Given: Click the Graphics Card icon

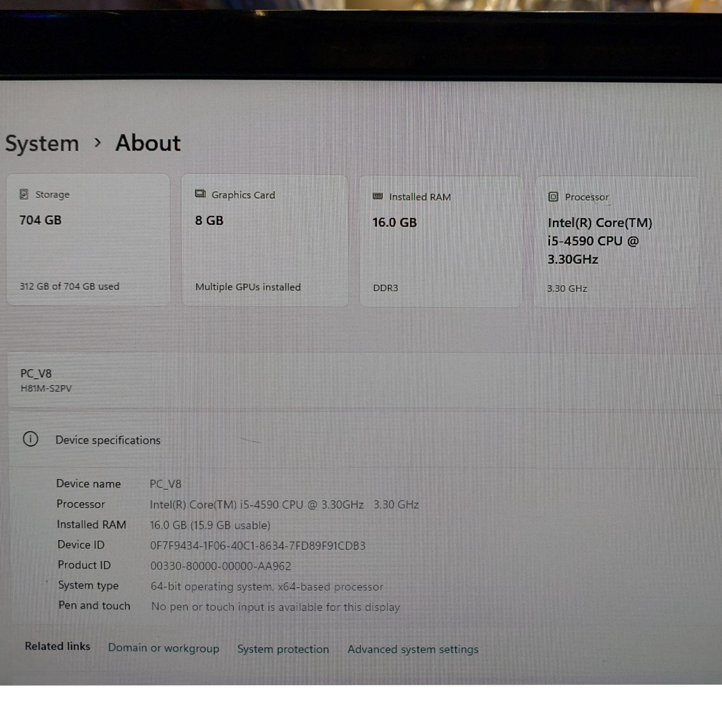Looking at the screenshot, I should tap(200, 194).
